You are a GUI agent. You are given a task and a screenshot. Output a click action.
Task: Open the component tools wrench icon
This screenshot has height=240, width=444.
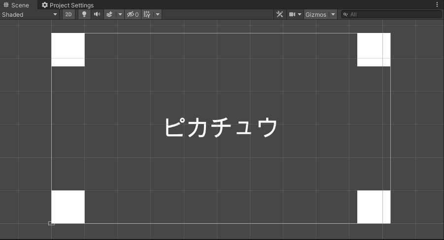280,14
